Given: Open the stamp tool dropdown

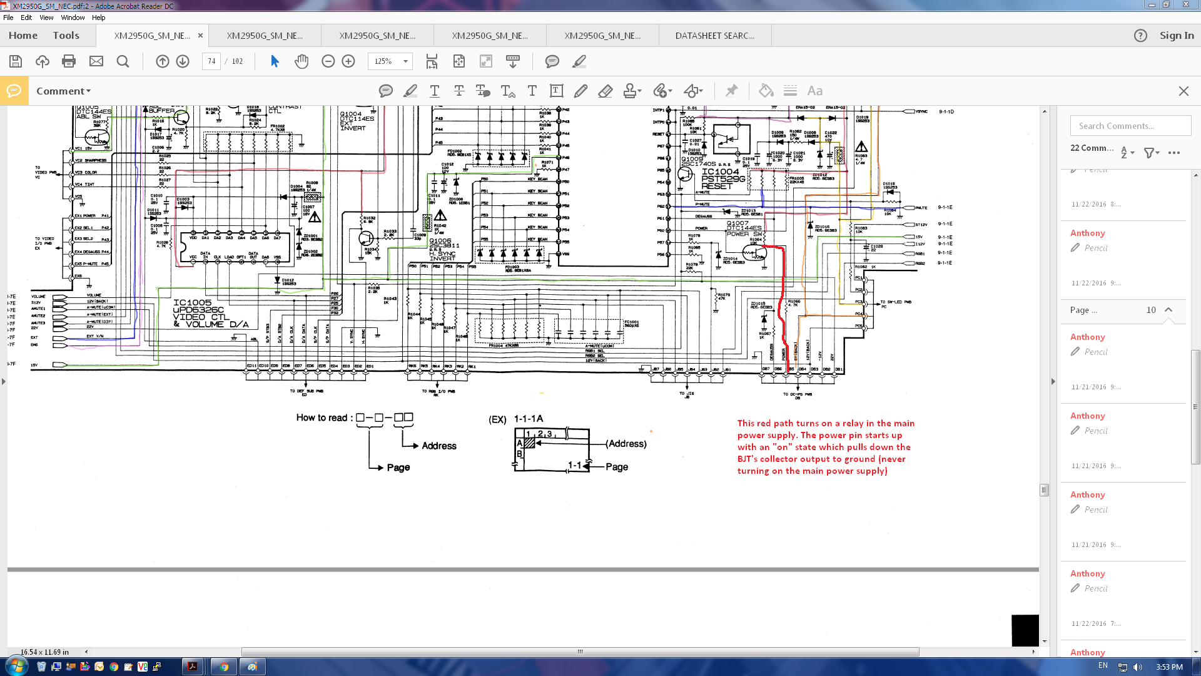Looking at the screenshot, I should [632, 91].
